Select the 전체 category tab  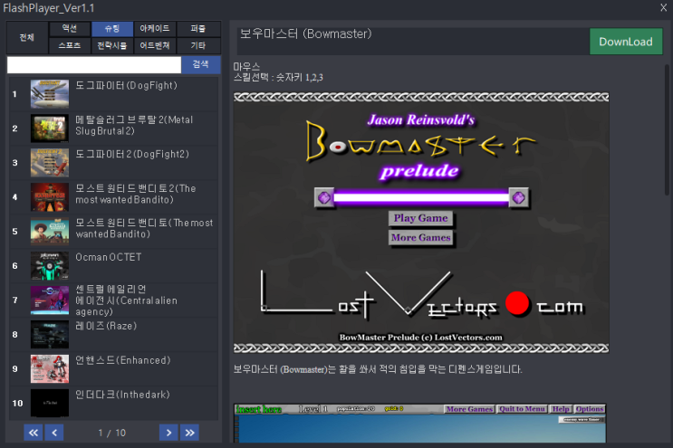click(x=26, y=37)
